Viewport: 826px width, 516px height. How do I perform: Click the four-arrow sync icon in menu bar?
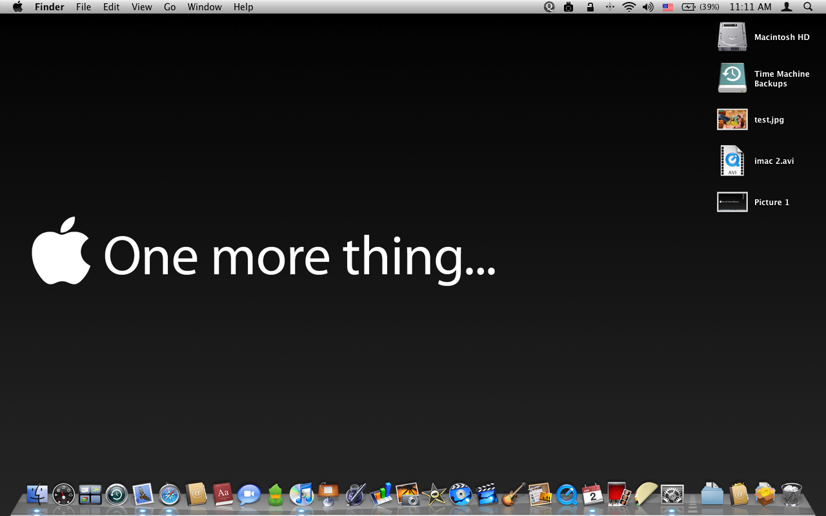[610, 7]
